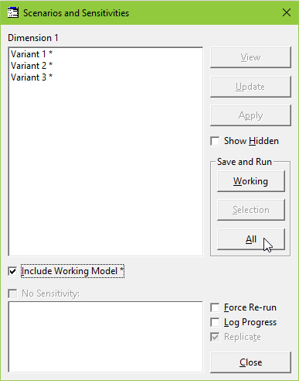Image resolution: width=299 pixels, height=381 pixels.
Task: Click empty space in the Dimension 1 variant list
Action: coord(106,168)
